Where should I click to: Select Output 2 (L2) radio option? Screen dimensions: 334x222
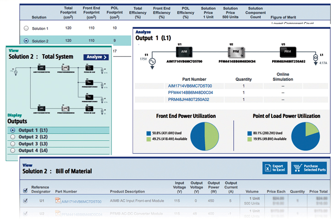coord(12,137)
